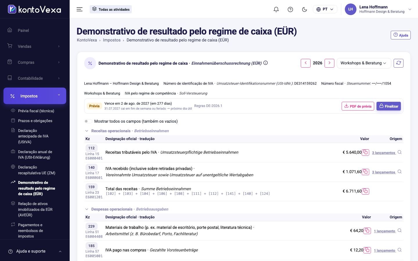The image size is (418, 261).
Task: Open Declaração recapitulativa UE (ZM)
Action: 37,170
